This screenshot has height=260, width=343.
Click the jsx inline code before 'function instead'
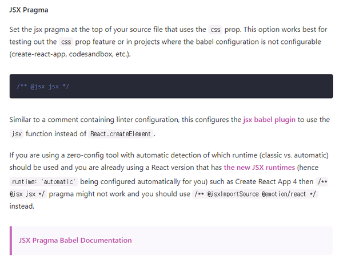tap(17, 134)
